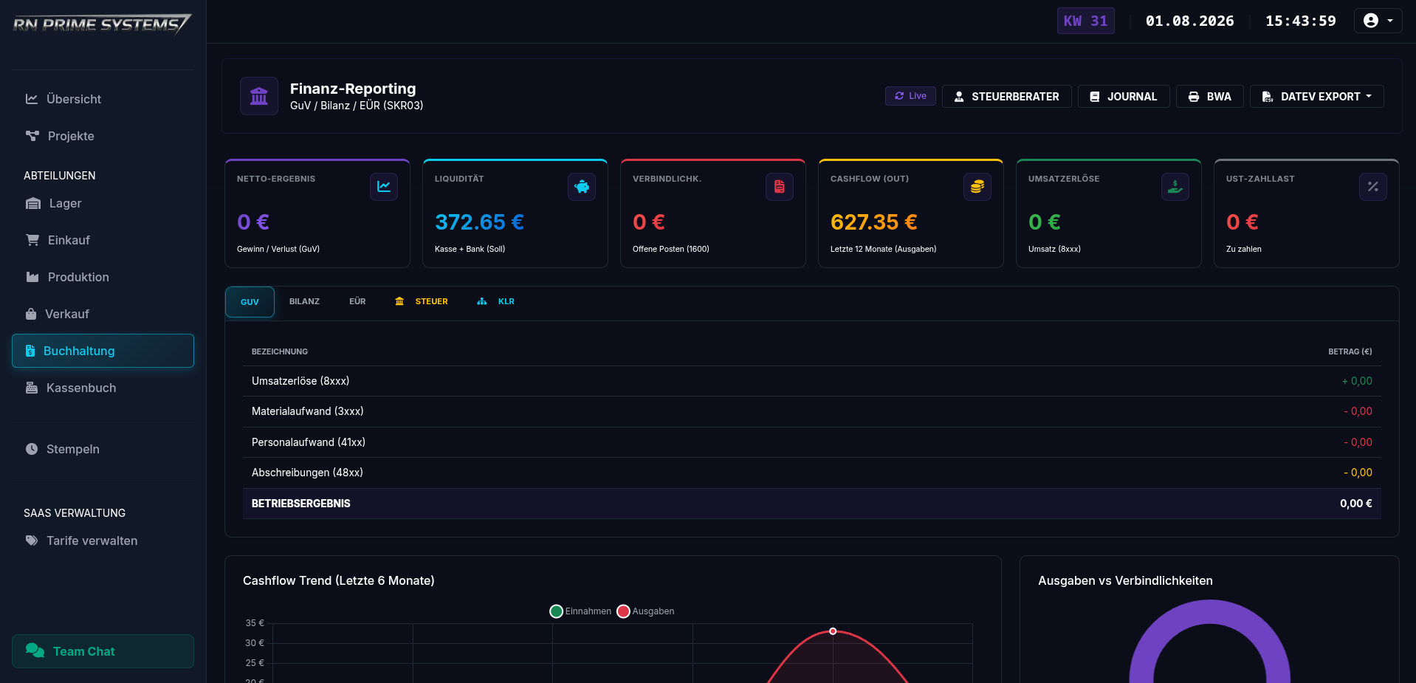Expand the DATEV Export dropdown arrow
This screenshot has width=1416, height=683.
[x=1369, y=97]
